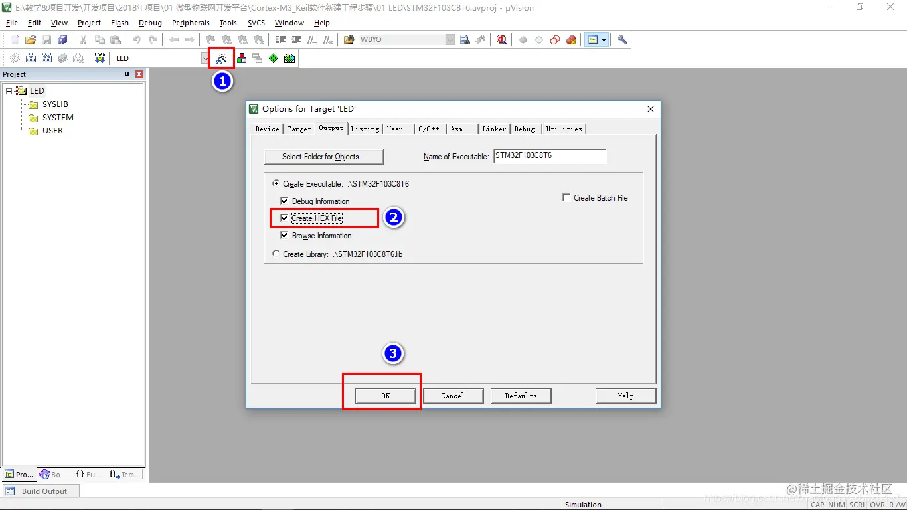The width and height of the screenshot is (907, 510).
Task: Switch to the Fu... functions panel tab
Action: coord(89,475)
